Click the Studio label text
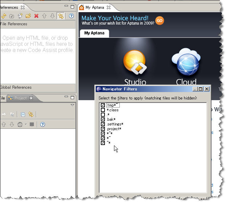This screenshot has width=226, height=202. tap(135, 82)
